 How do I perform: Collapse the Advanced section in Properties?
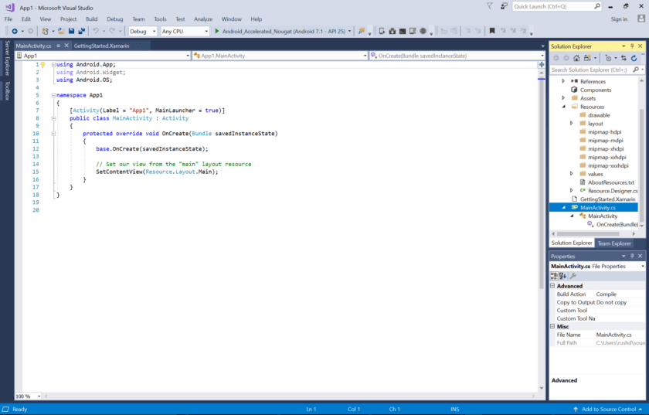[x=552, y=286]
